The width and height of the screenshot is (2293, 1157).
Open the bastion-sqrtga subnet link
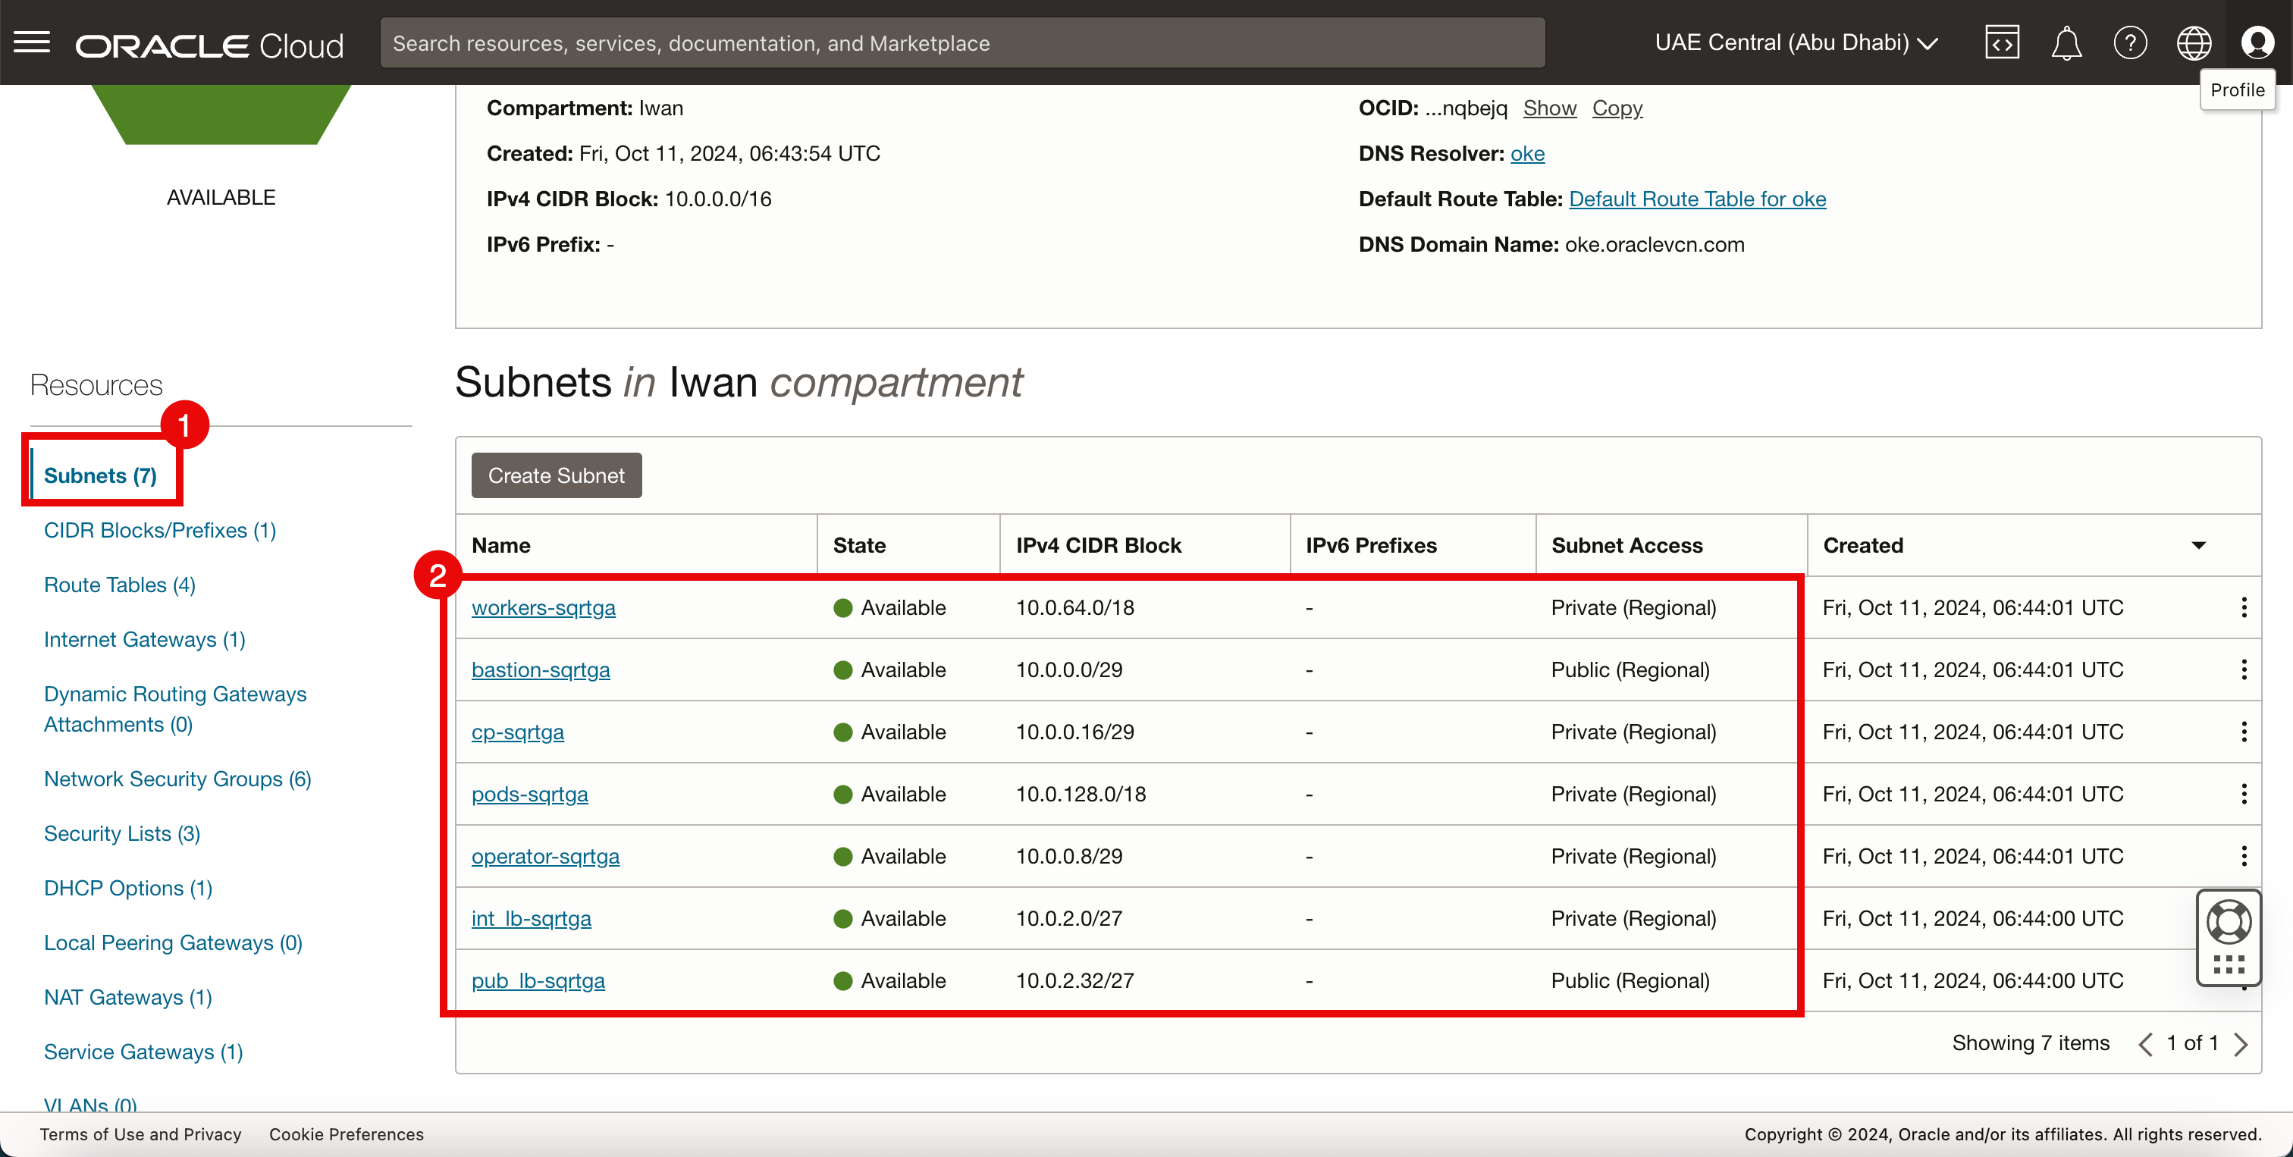[541, 670]
